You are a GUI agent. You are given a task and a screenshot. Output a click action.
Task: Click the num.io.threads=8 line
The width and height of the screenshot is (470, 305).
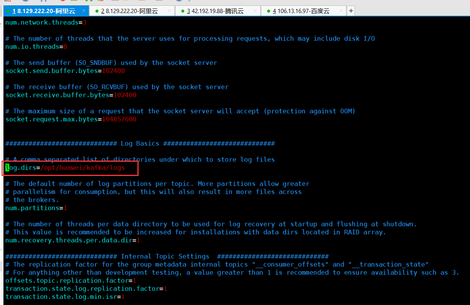point(36,47)
